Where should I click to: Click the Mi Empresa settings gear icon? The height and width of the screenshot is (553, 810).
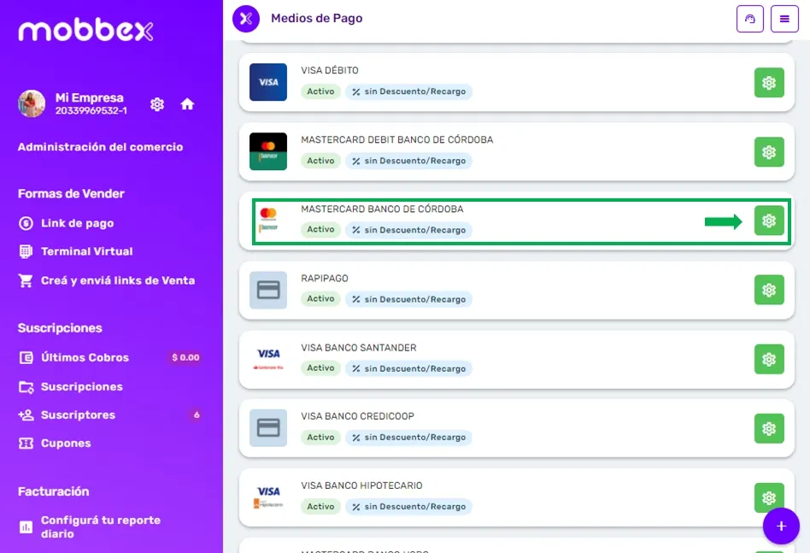click(157, 104)
